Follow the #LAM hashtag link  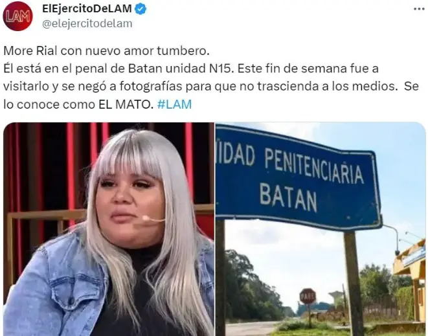coord(174,104)
